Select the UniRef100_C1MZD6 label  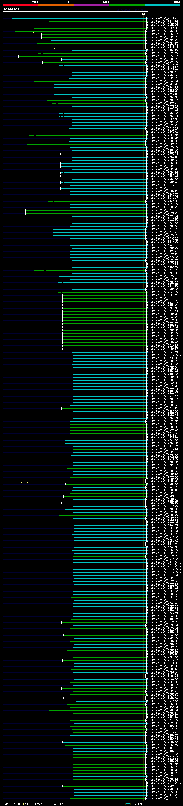pyautogui.click(x=164, y=25)
